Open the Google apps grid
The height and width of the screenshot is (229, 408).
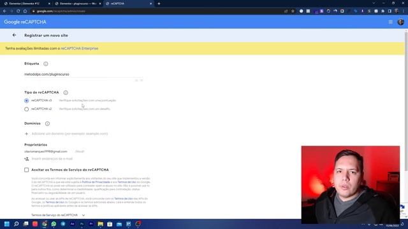pos(391,22)
